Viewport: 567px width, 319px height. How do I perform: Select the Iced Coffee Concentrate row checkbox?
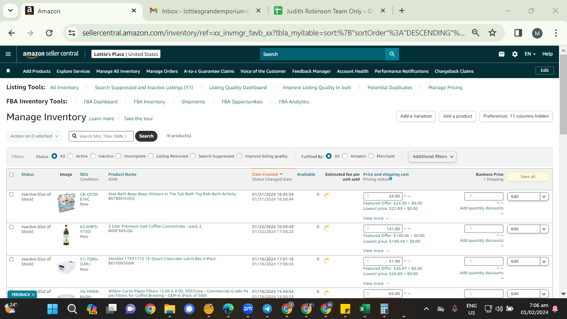click(x=12, y=227)
